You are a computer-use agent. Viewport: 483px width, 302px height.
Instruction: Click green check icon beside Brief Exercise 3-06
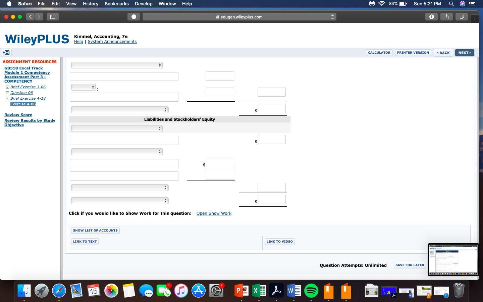(7, 87)
